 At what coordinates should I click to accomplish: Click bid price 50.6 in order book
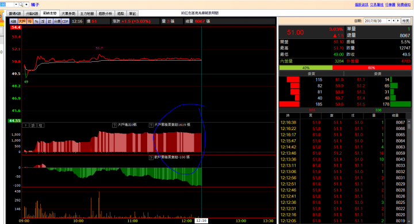339,104
